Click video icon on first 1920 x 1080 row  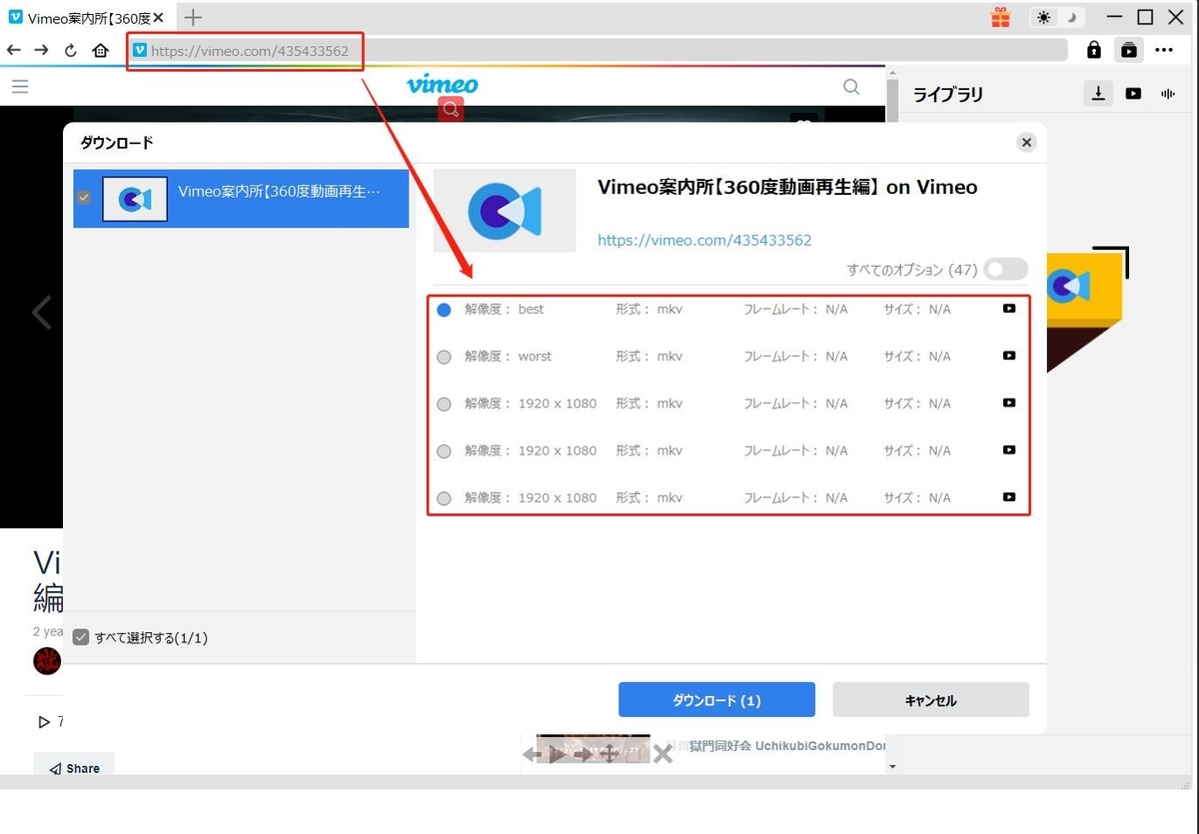pos(1009,403)
